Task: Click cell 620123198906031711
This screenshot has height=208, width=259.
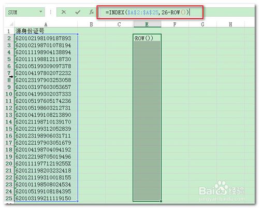Action: click(46, 136)
